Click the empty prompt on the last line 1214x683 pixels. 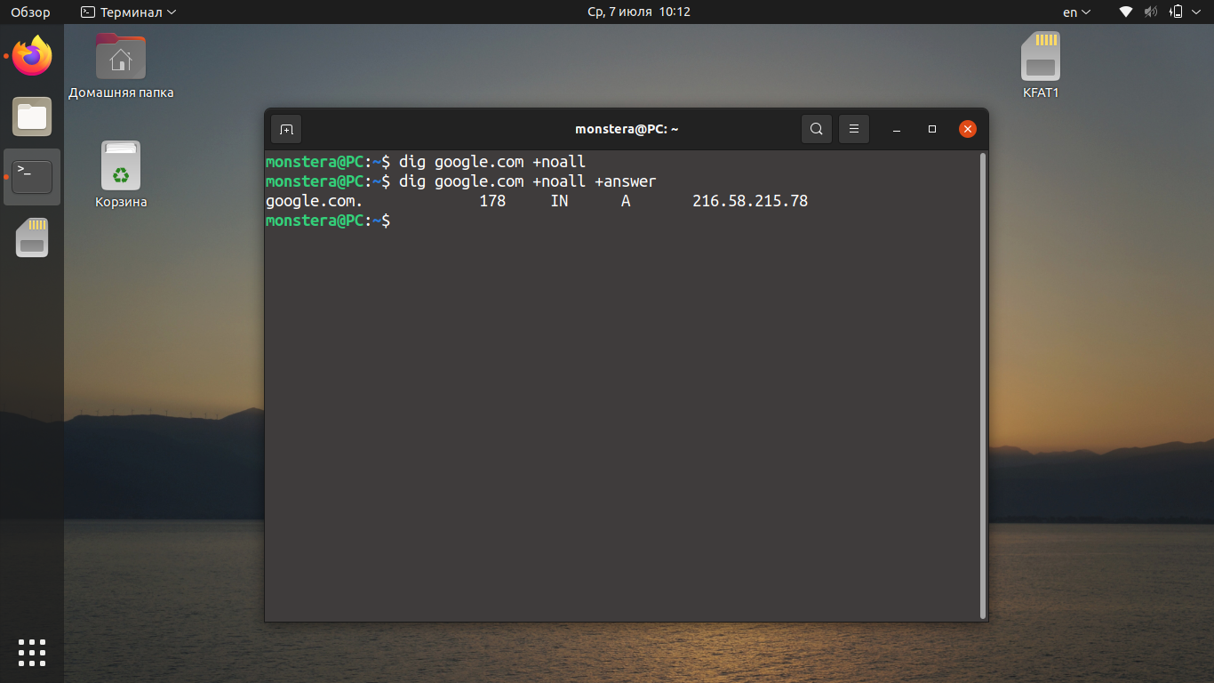328,221
